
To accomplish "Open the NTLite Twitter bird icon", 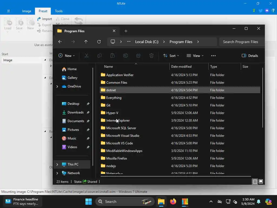I will click(260, 11).
